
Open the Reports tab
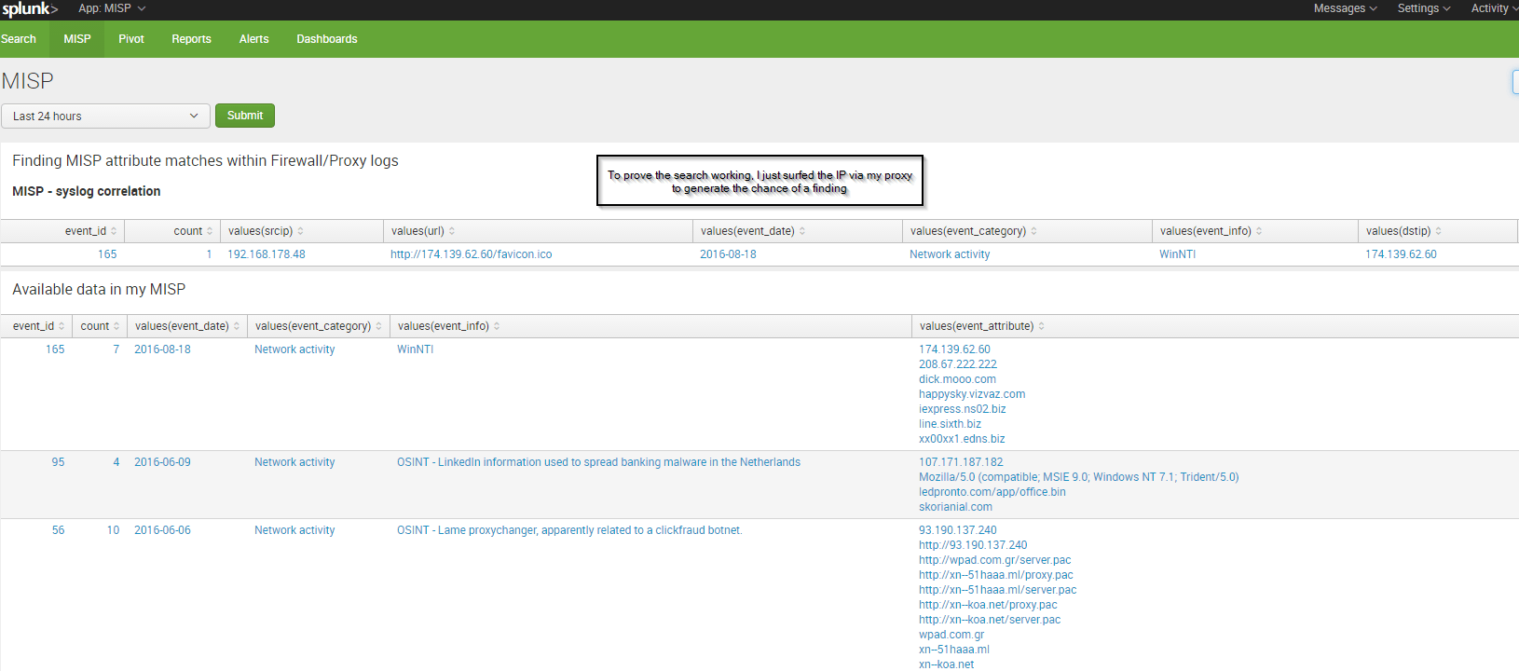pos(191,39)
